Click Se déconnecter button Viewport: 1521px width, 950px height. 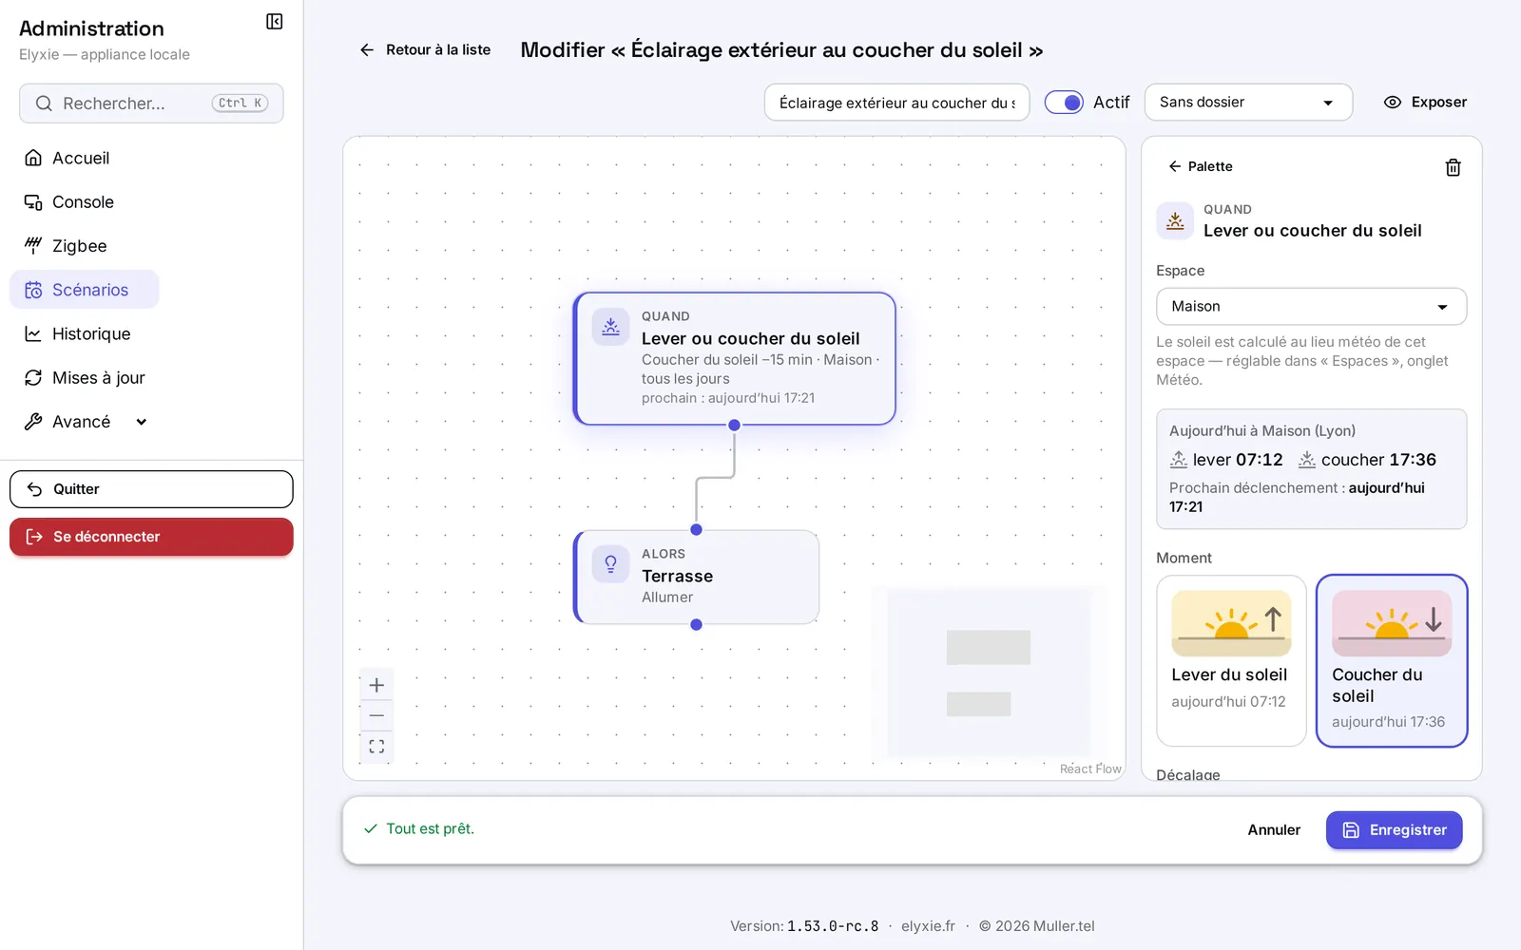click(151, 537)
